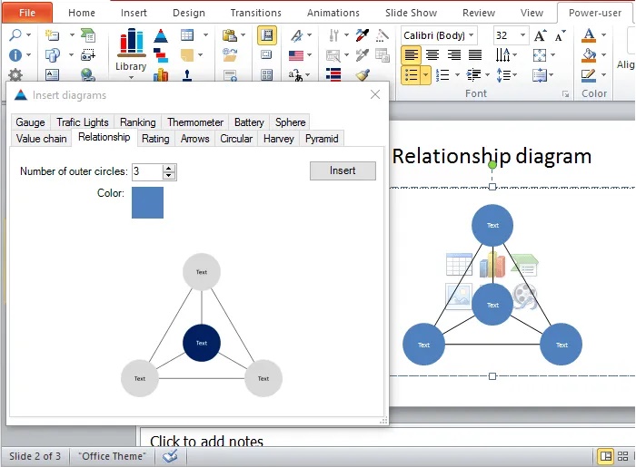The width and height of the screenshot is (636, 467).
Task: Click the yellow sticky note icon
Action: pyautogui.click(x=187, y=55)
